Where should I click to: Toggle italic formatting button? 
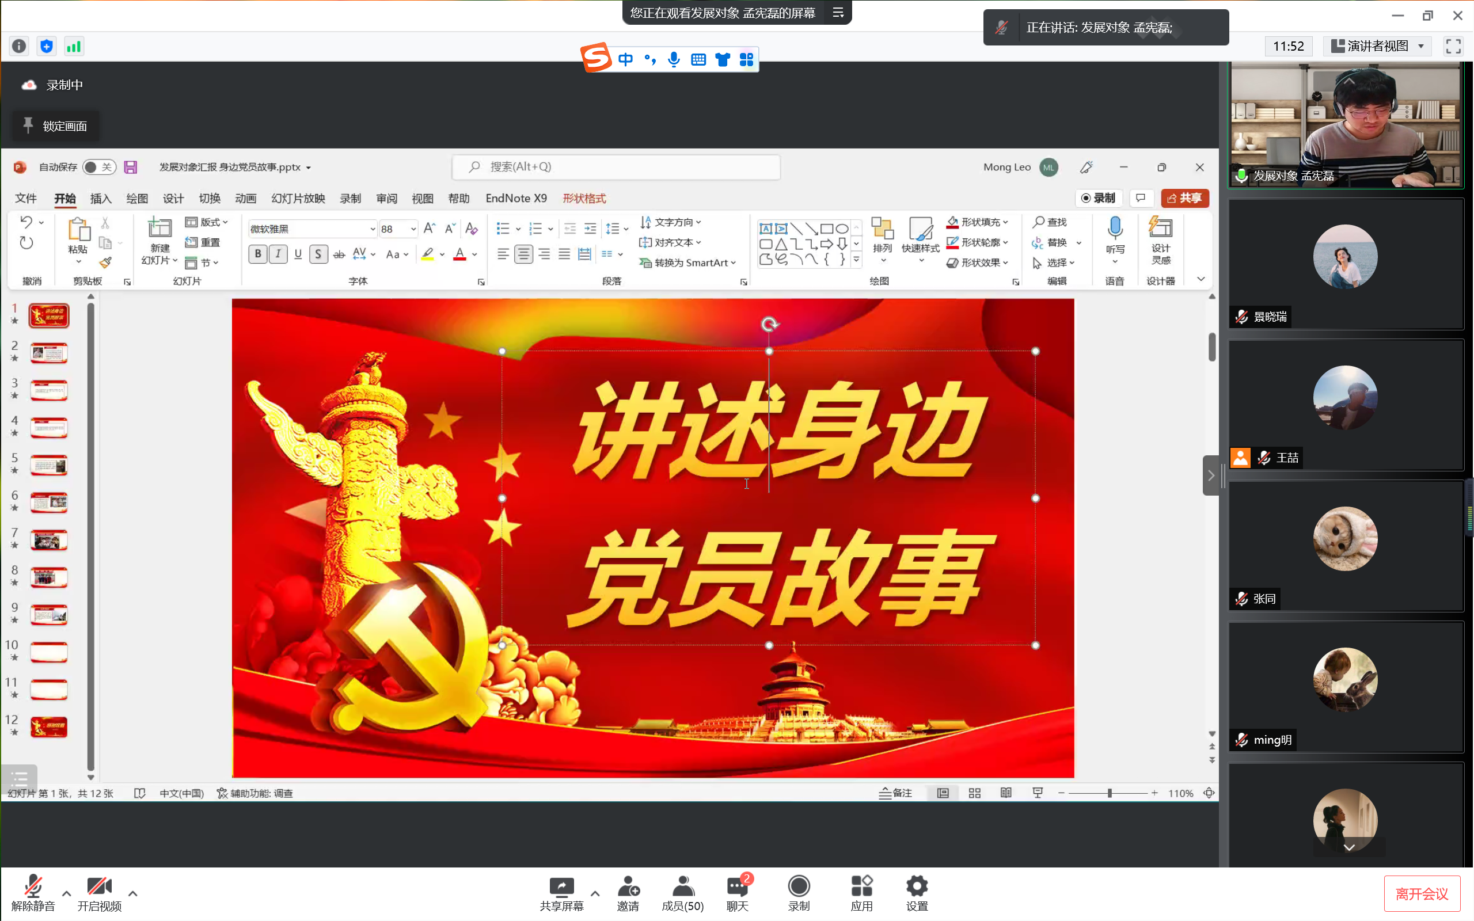point(278,254)
